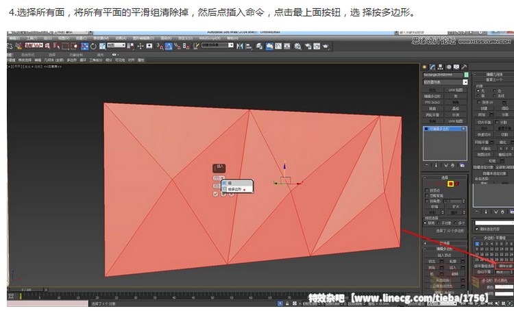The image size is (514, 311).
Task: Toggle the Angle Snap icon
Action: click(169, 46)
